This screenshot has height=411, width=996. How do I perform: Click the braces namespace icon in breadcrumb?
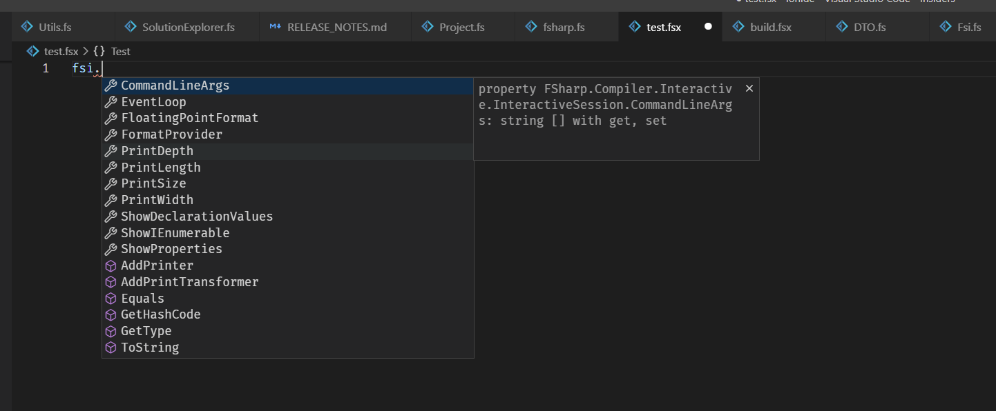pos(99,51)
